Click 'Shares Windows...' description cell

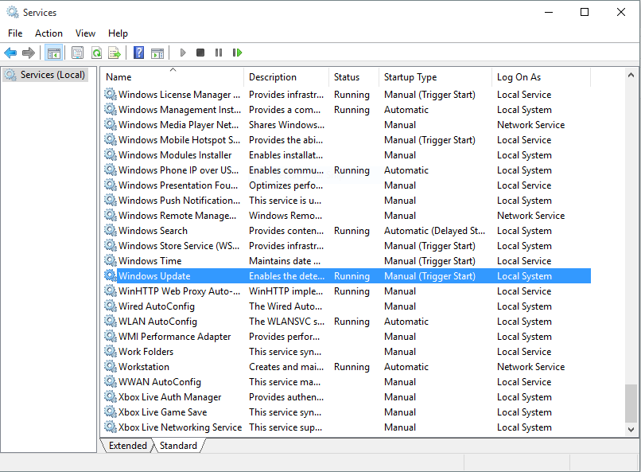[286, 125]
